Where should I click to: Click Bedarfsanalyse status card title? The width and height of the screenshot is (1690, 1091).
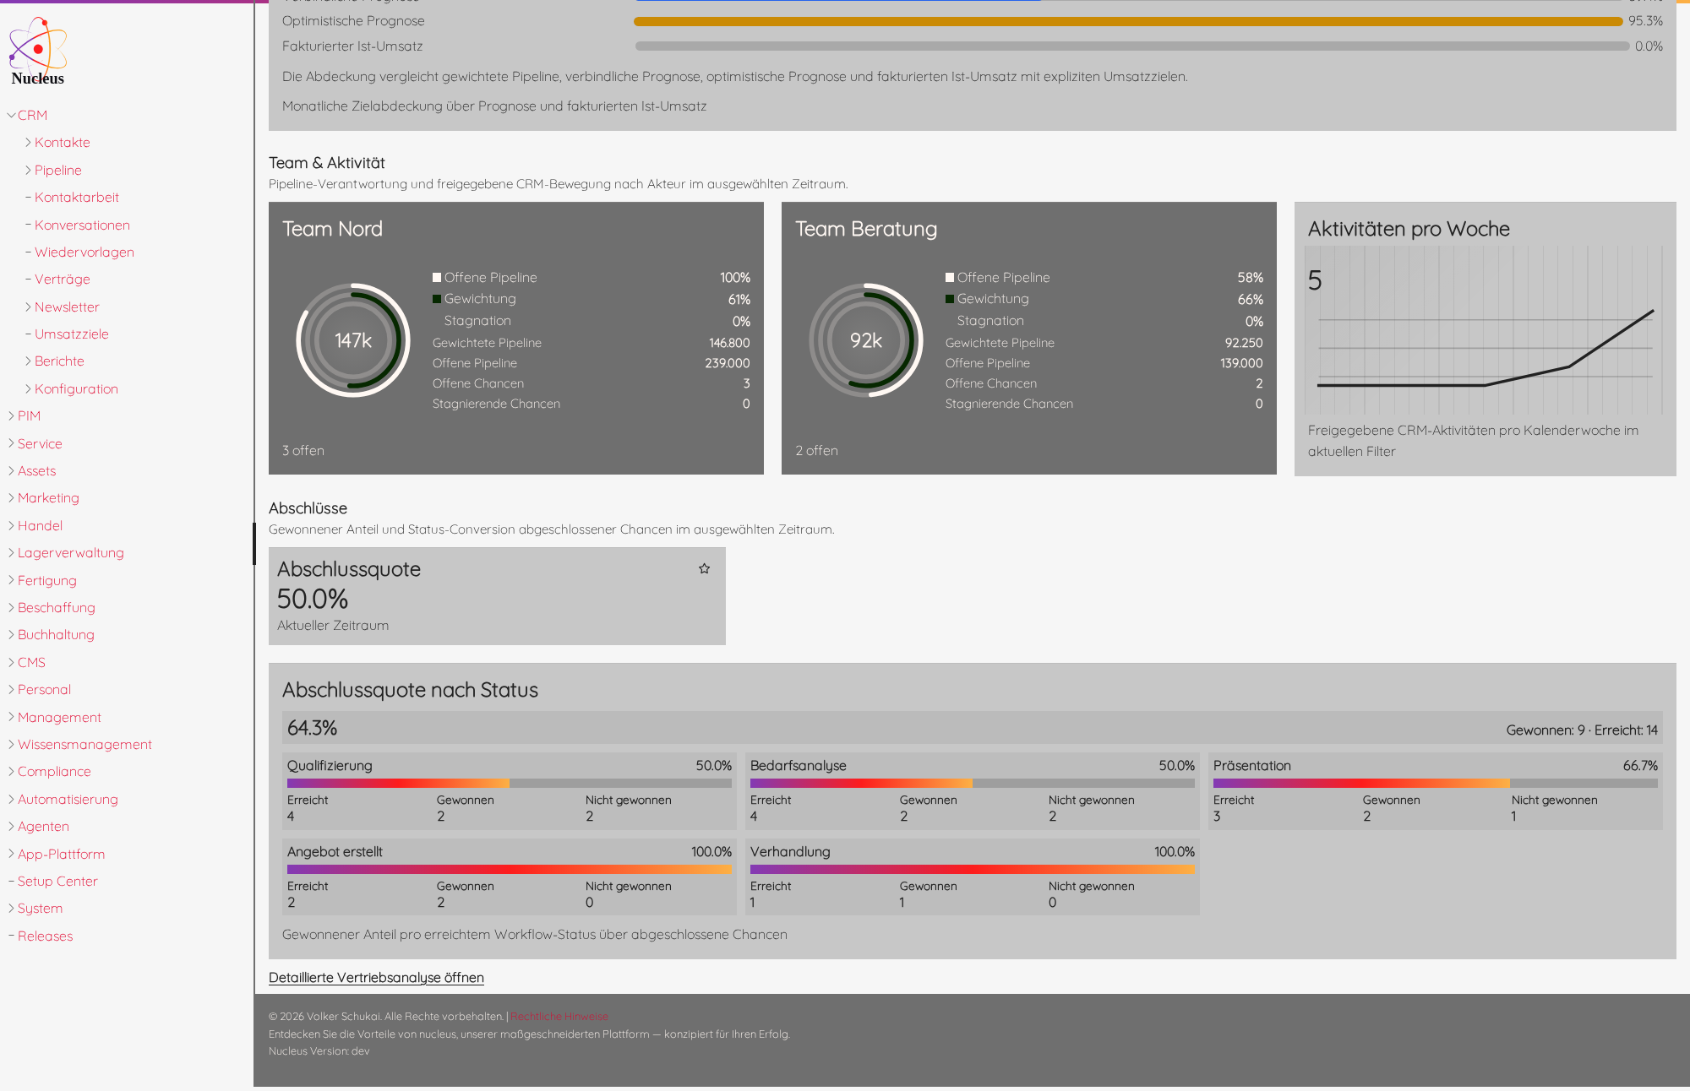coord(798,765)
